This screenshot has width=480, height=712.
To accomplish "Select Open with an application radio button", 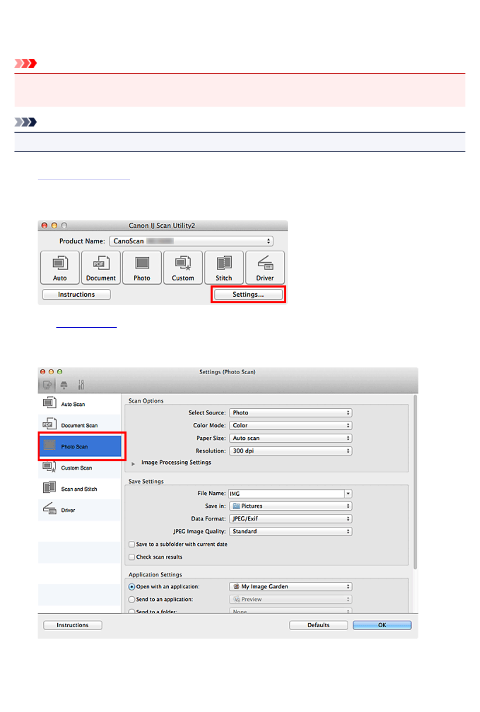I will (132, 587).
